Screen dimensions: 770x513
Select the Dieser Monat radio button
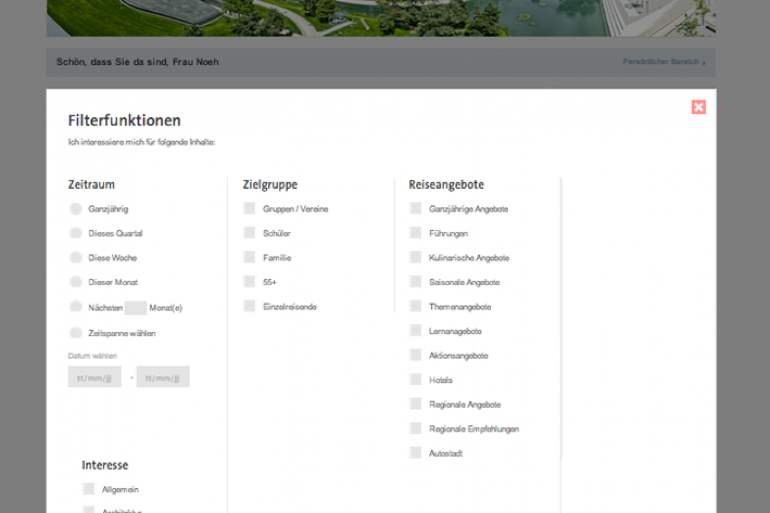[76, 282]
